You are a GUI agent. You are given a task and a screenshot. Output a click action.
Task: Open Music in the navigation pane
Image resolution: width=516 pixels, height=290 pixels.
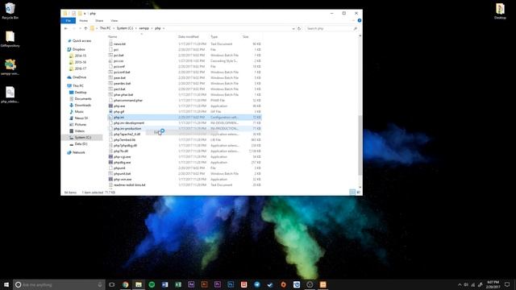[x=79, y=112]
